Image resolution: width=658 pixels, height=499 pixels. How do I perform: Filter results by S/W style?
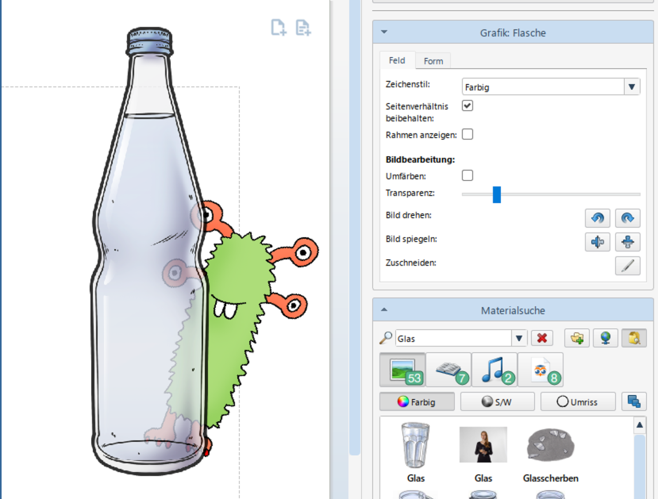click(497, 402)
